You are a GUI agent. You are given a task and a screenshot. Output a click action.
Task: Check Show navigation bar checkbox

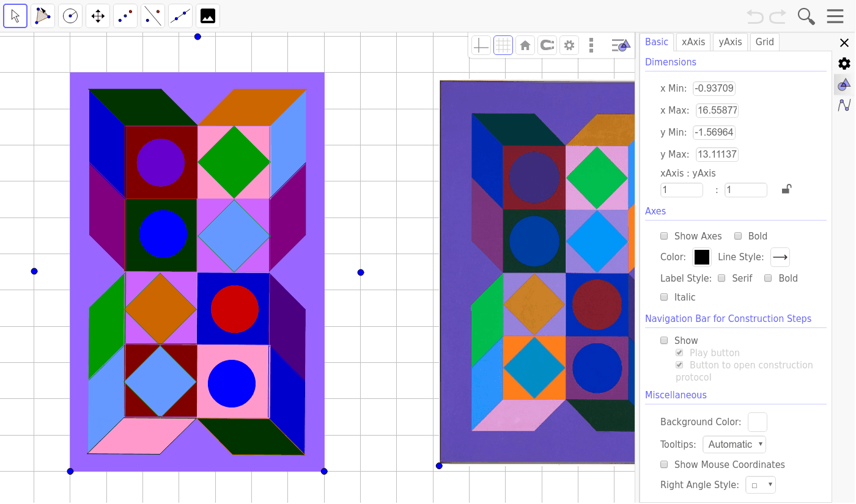tap(664, 340)
